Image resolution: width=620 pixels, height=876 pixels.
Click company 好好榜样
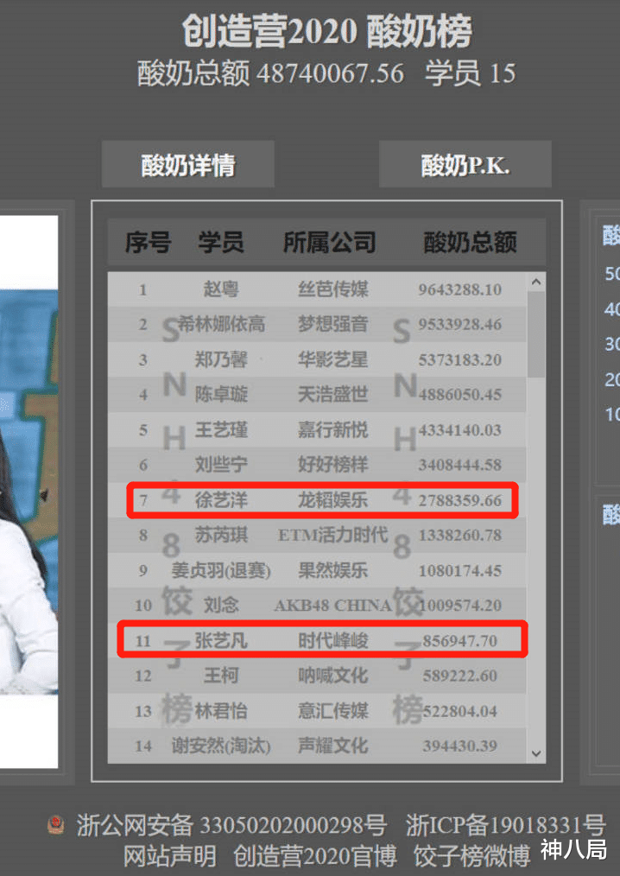pyautogui.click(x=333, y=465)
